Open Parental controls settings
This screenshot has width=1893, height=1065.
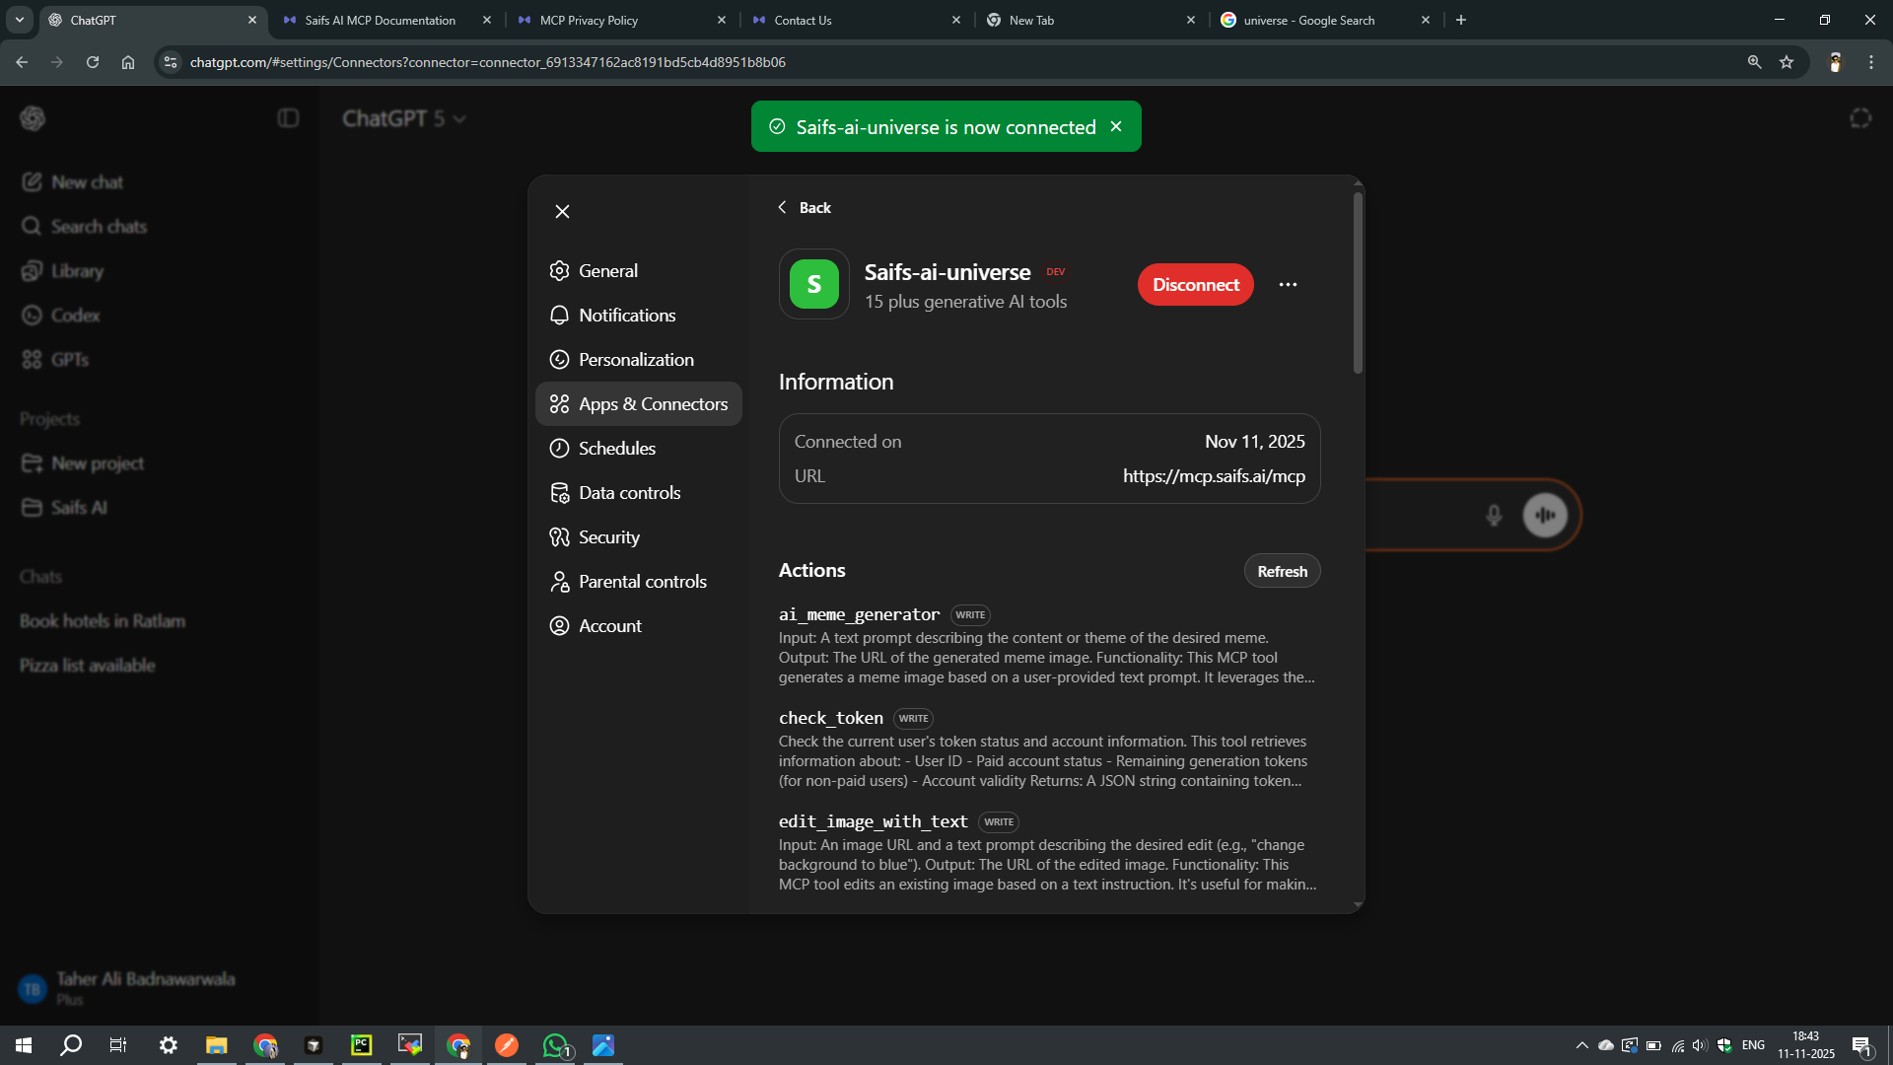pos(639,581)
